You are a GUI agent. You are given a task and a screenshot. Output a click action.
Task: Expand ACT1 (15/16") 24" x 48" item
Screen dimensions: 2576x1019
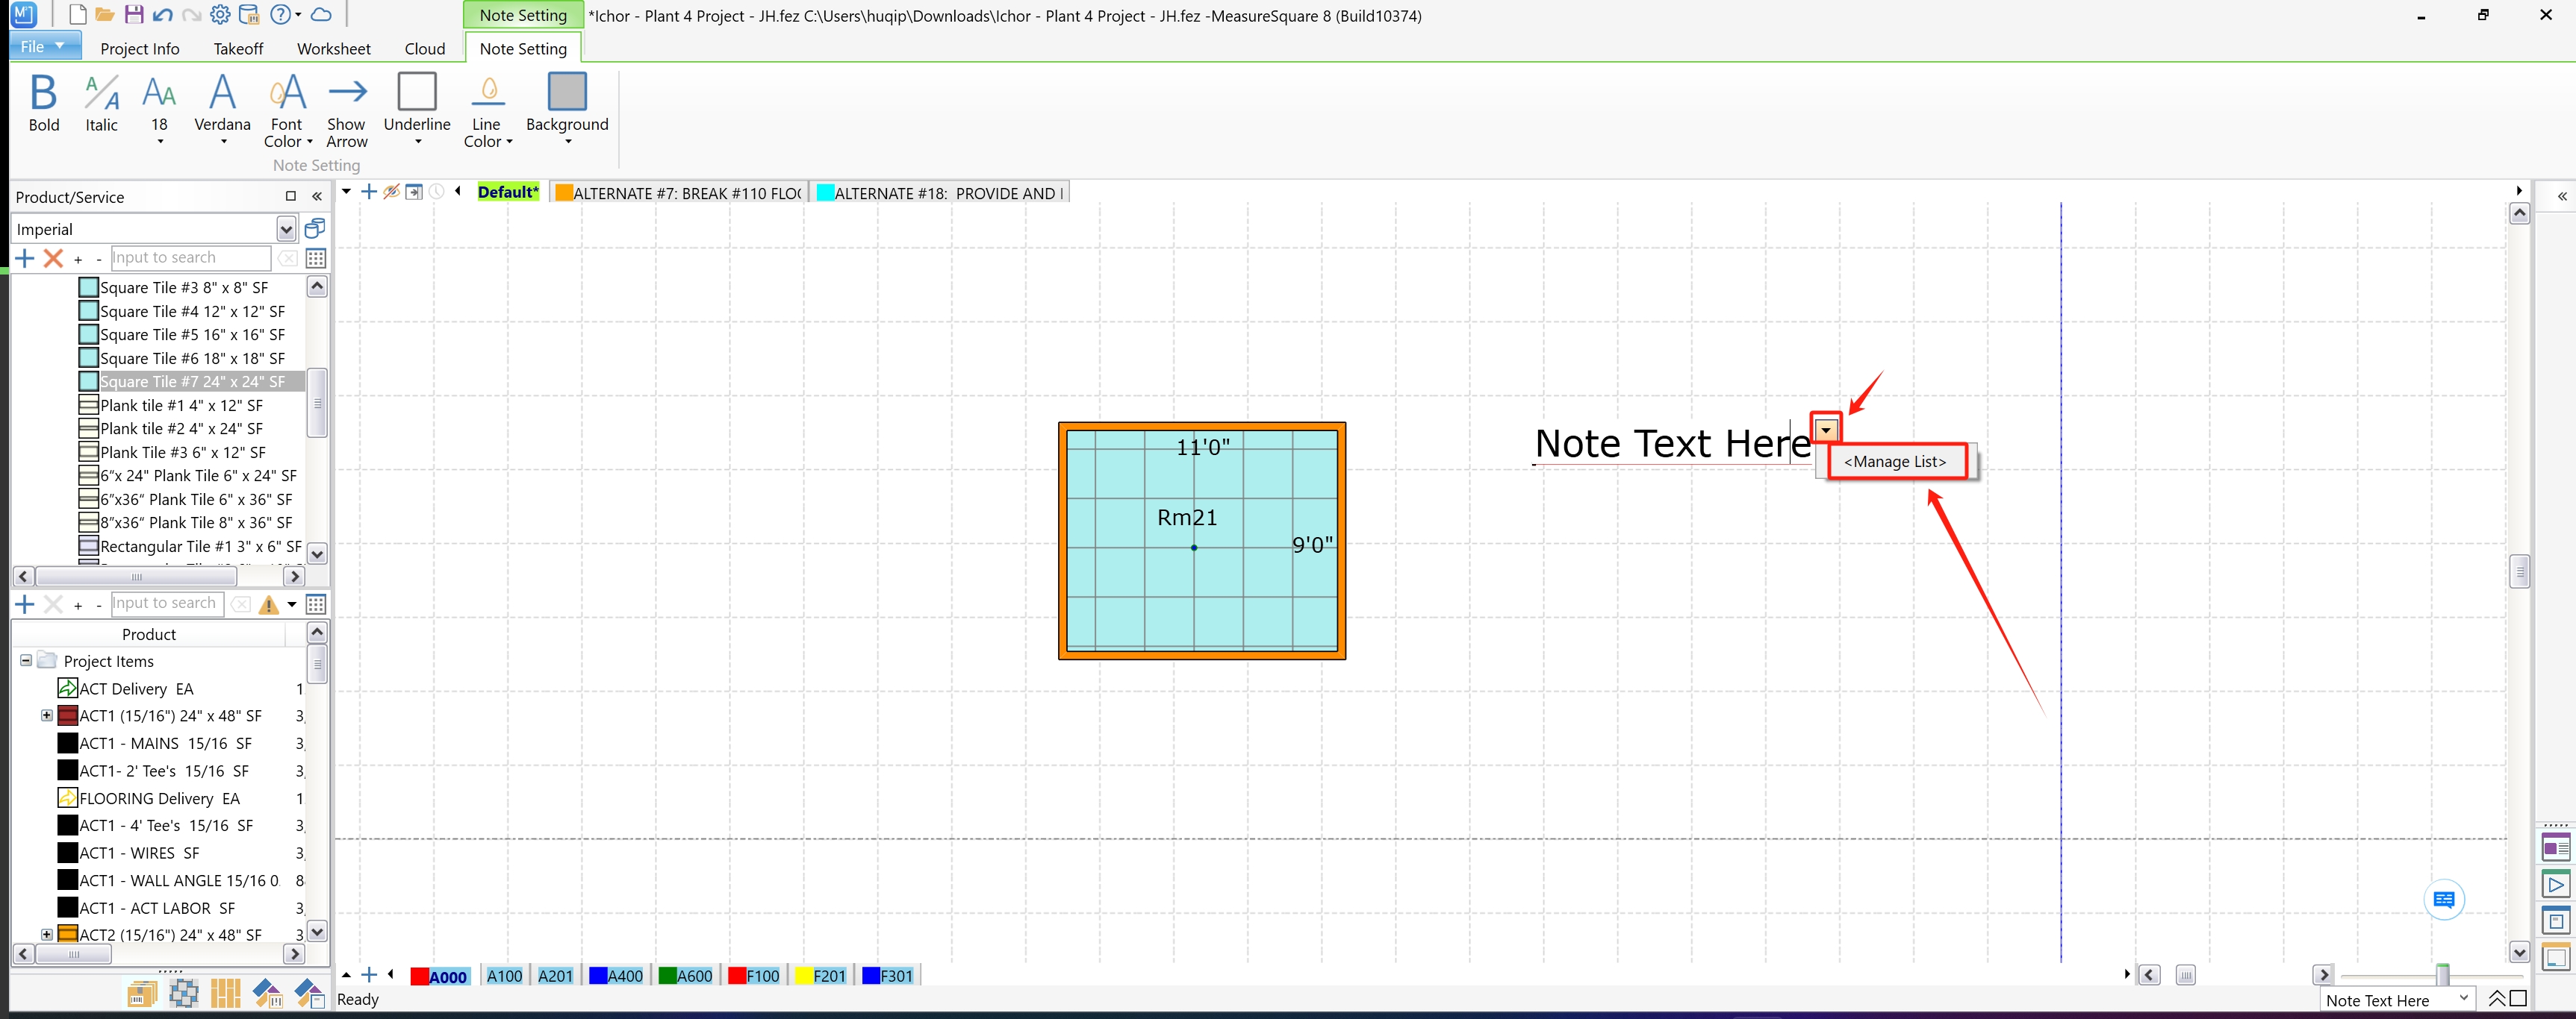(46, 715)
